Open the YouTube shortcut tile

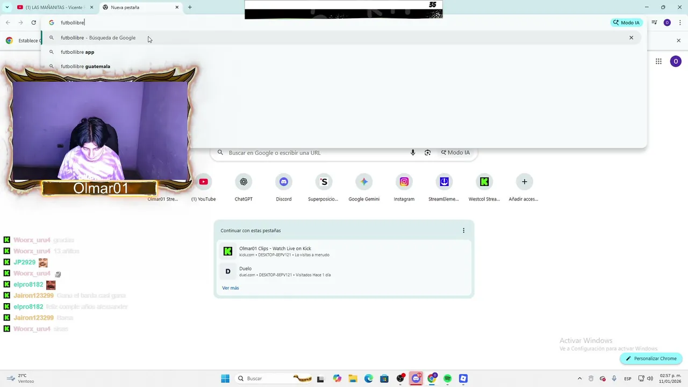203,187
